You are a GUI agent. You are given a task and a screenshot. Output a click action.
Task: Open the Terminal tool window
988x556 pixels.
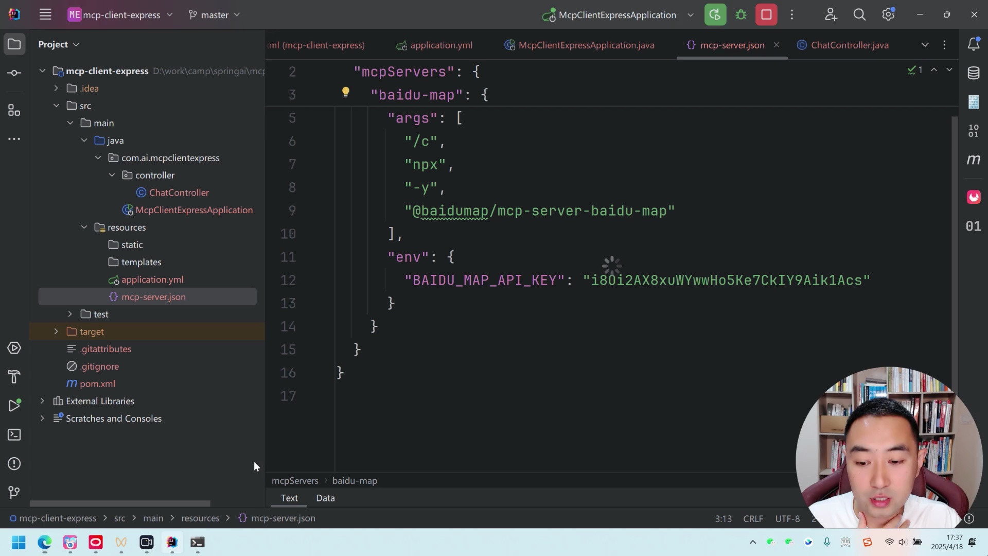pyautogui.click(x=14, y=435)
